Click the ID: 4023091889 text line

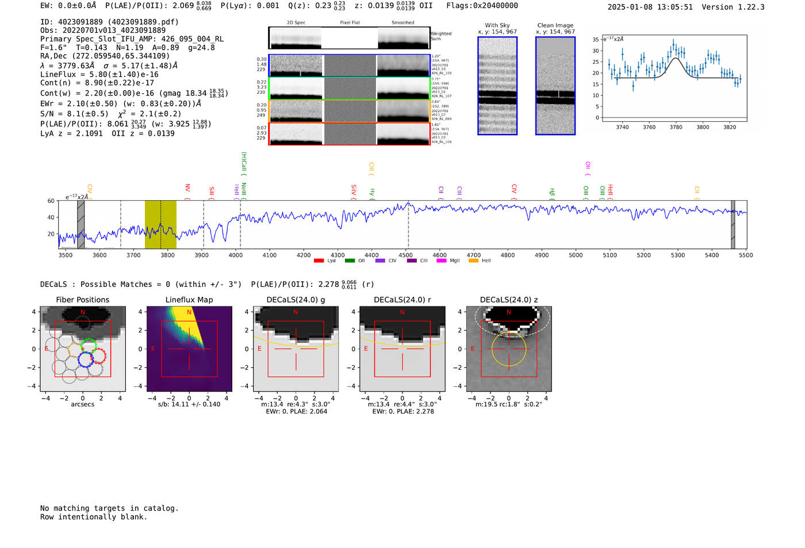click(x=109, y=22)
